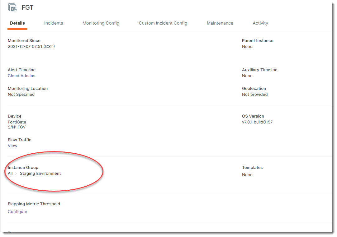The image size is (337, 237).
Task: Click the Templates label
Action: click(x=252, y=167)
